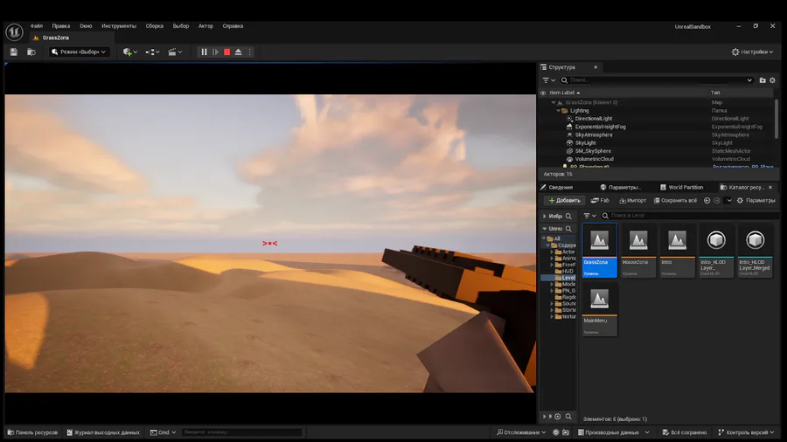This screenshot has width=787, height=442.
Task: Open play options three-dot menu
Action: click(249, 52)
